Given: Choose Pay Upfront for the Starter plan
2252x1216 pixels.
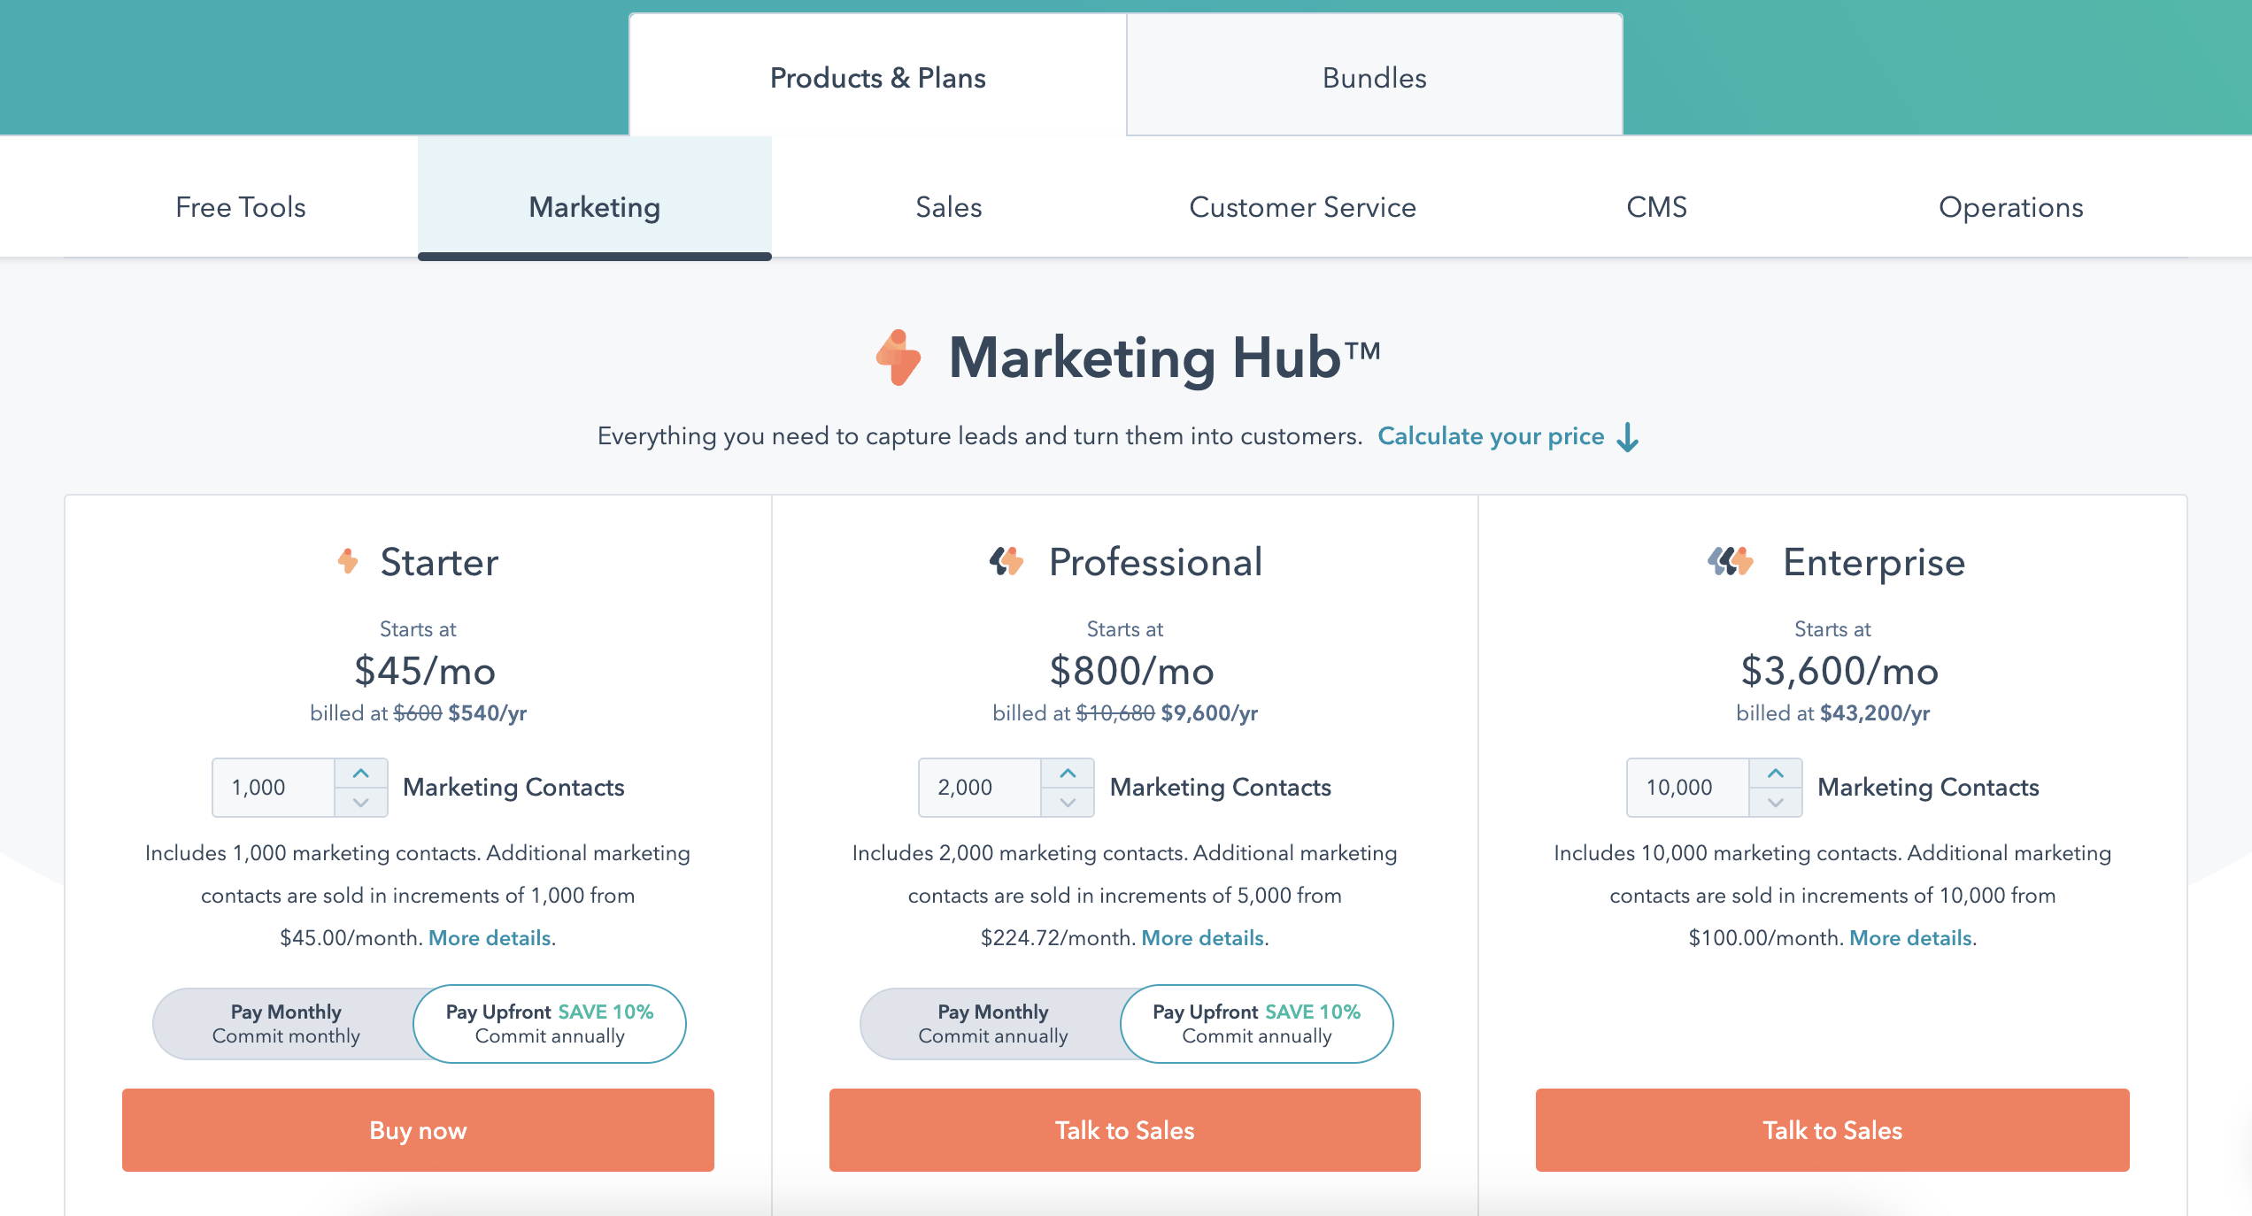Looking at the screenshot, I should point(550,1024).
